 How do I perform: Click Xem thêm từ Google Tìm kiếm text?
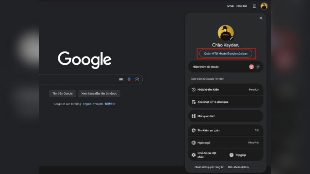tap(207, 79)
